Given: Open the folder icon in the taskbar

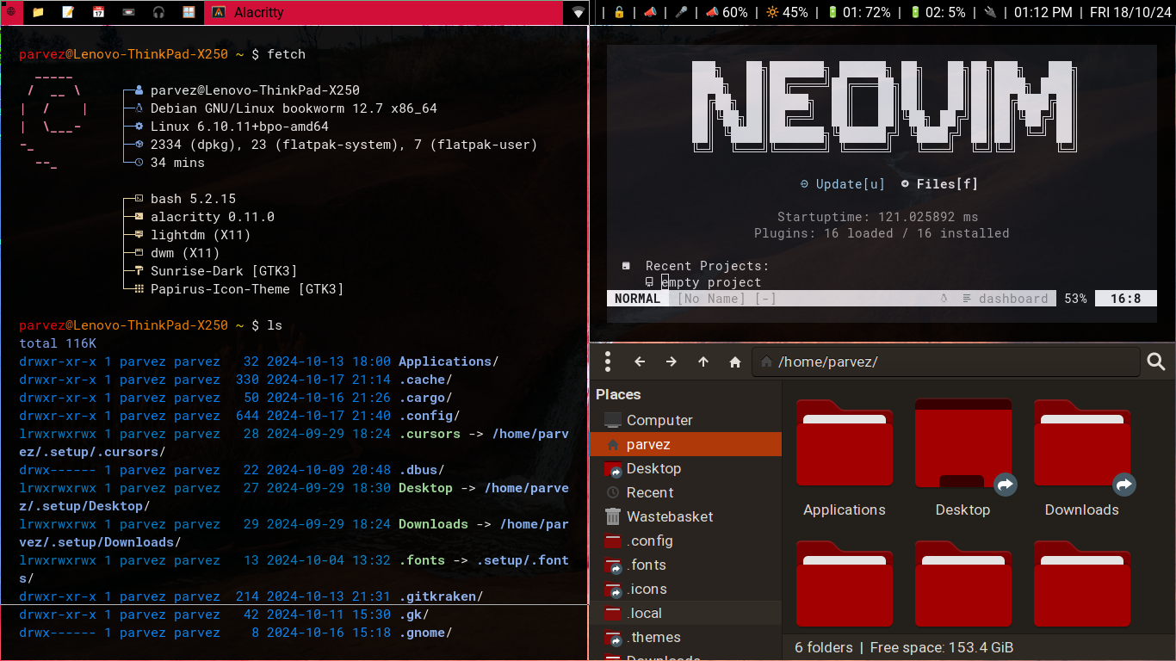Looking at the screenshot, I should point(38,12).
